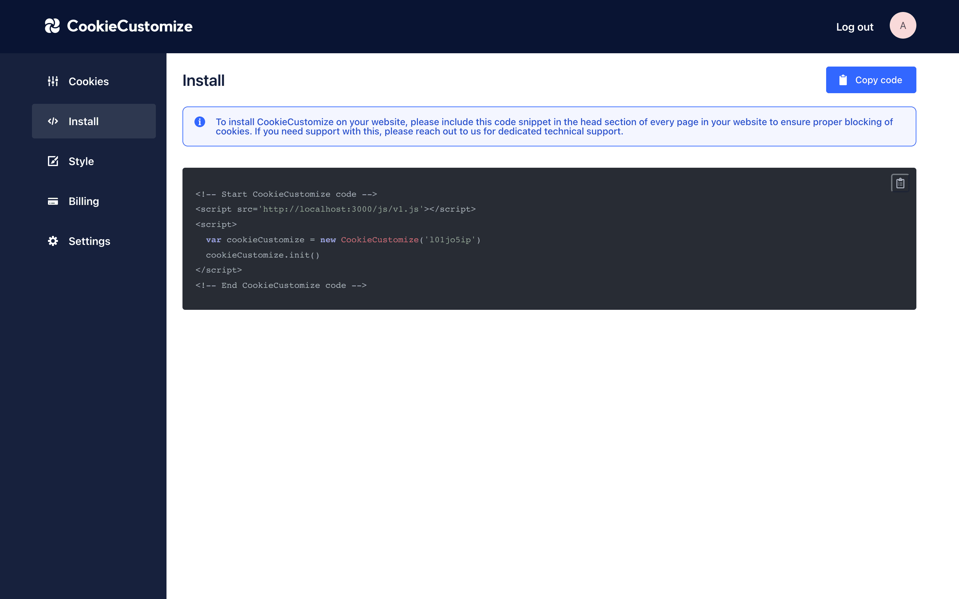Click the Billing credit card icon
959x599 pixels.
coord(53,201)
